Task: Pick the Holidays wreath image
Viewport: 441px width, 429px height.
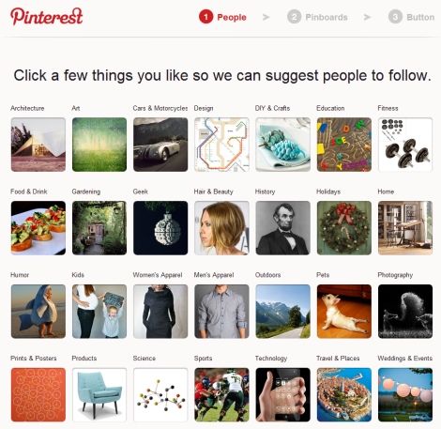Action: pyautogui.click(x=344, y=228)
